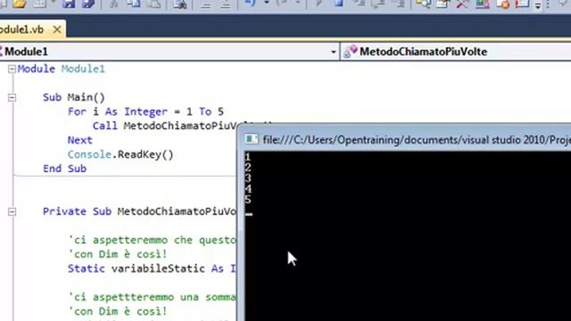571x321 pixels.
Task: Click the first 'con Dim è così!' comment
Action: 118,254
